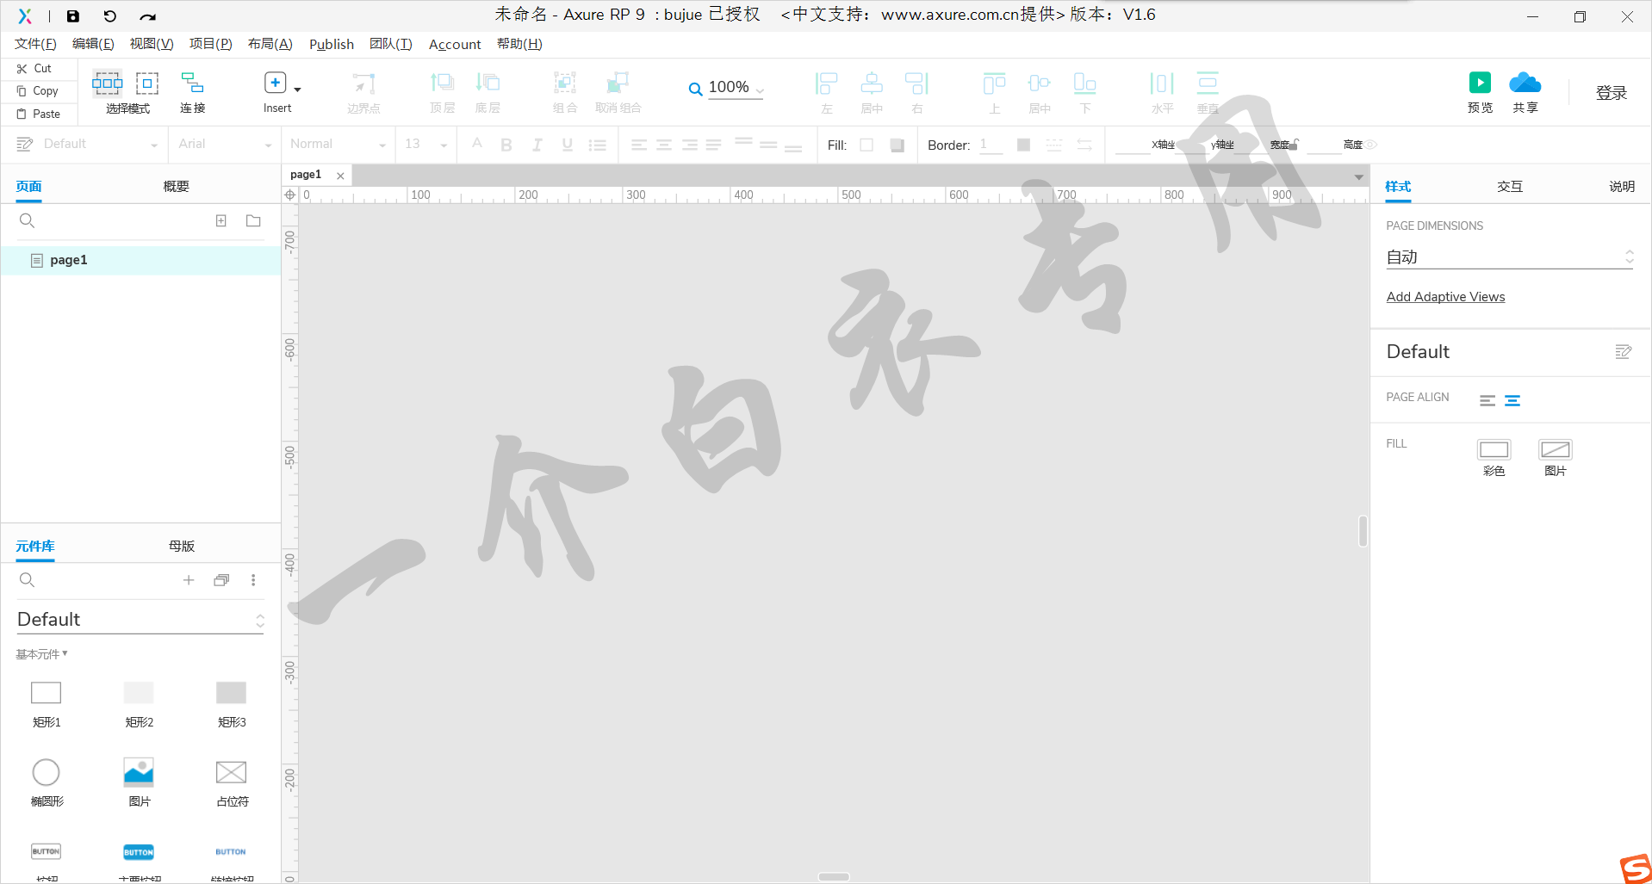
Task: Open the library options three-dot menu
Action: pos(253,580)
